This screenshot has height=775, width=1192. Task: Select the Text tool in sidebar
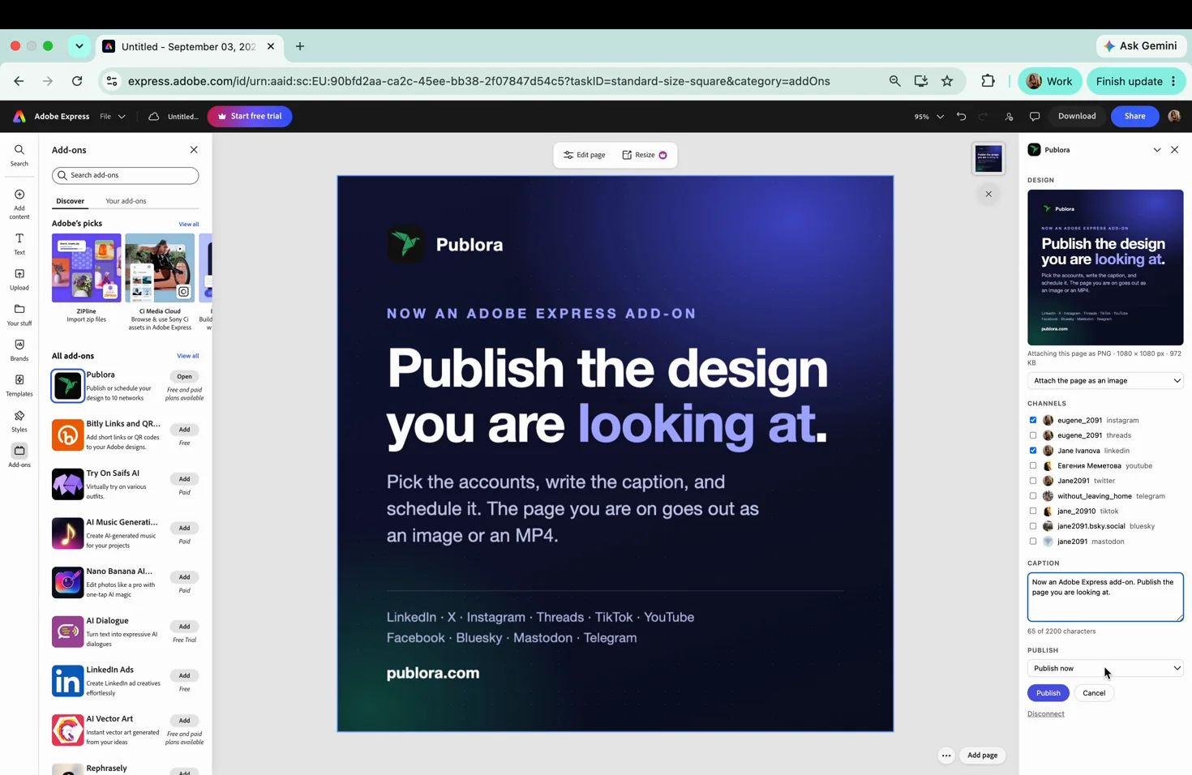point(19,244)
